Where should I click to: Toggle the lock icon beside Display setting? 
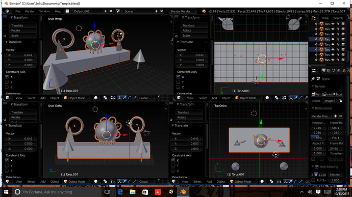point(341,101)
